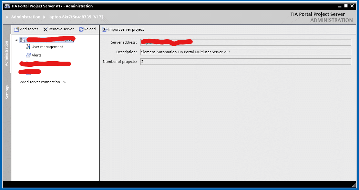Screen dimensions: 359x190
Task: Expand breadcrumb arrow before Administration
Action: (x=7, y=17)
